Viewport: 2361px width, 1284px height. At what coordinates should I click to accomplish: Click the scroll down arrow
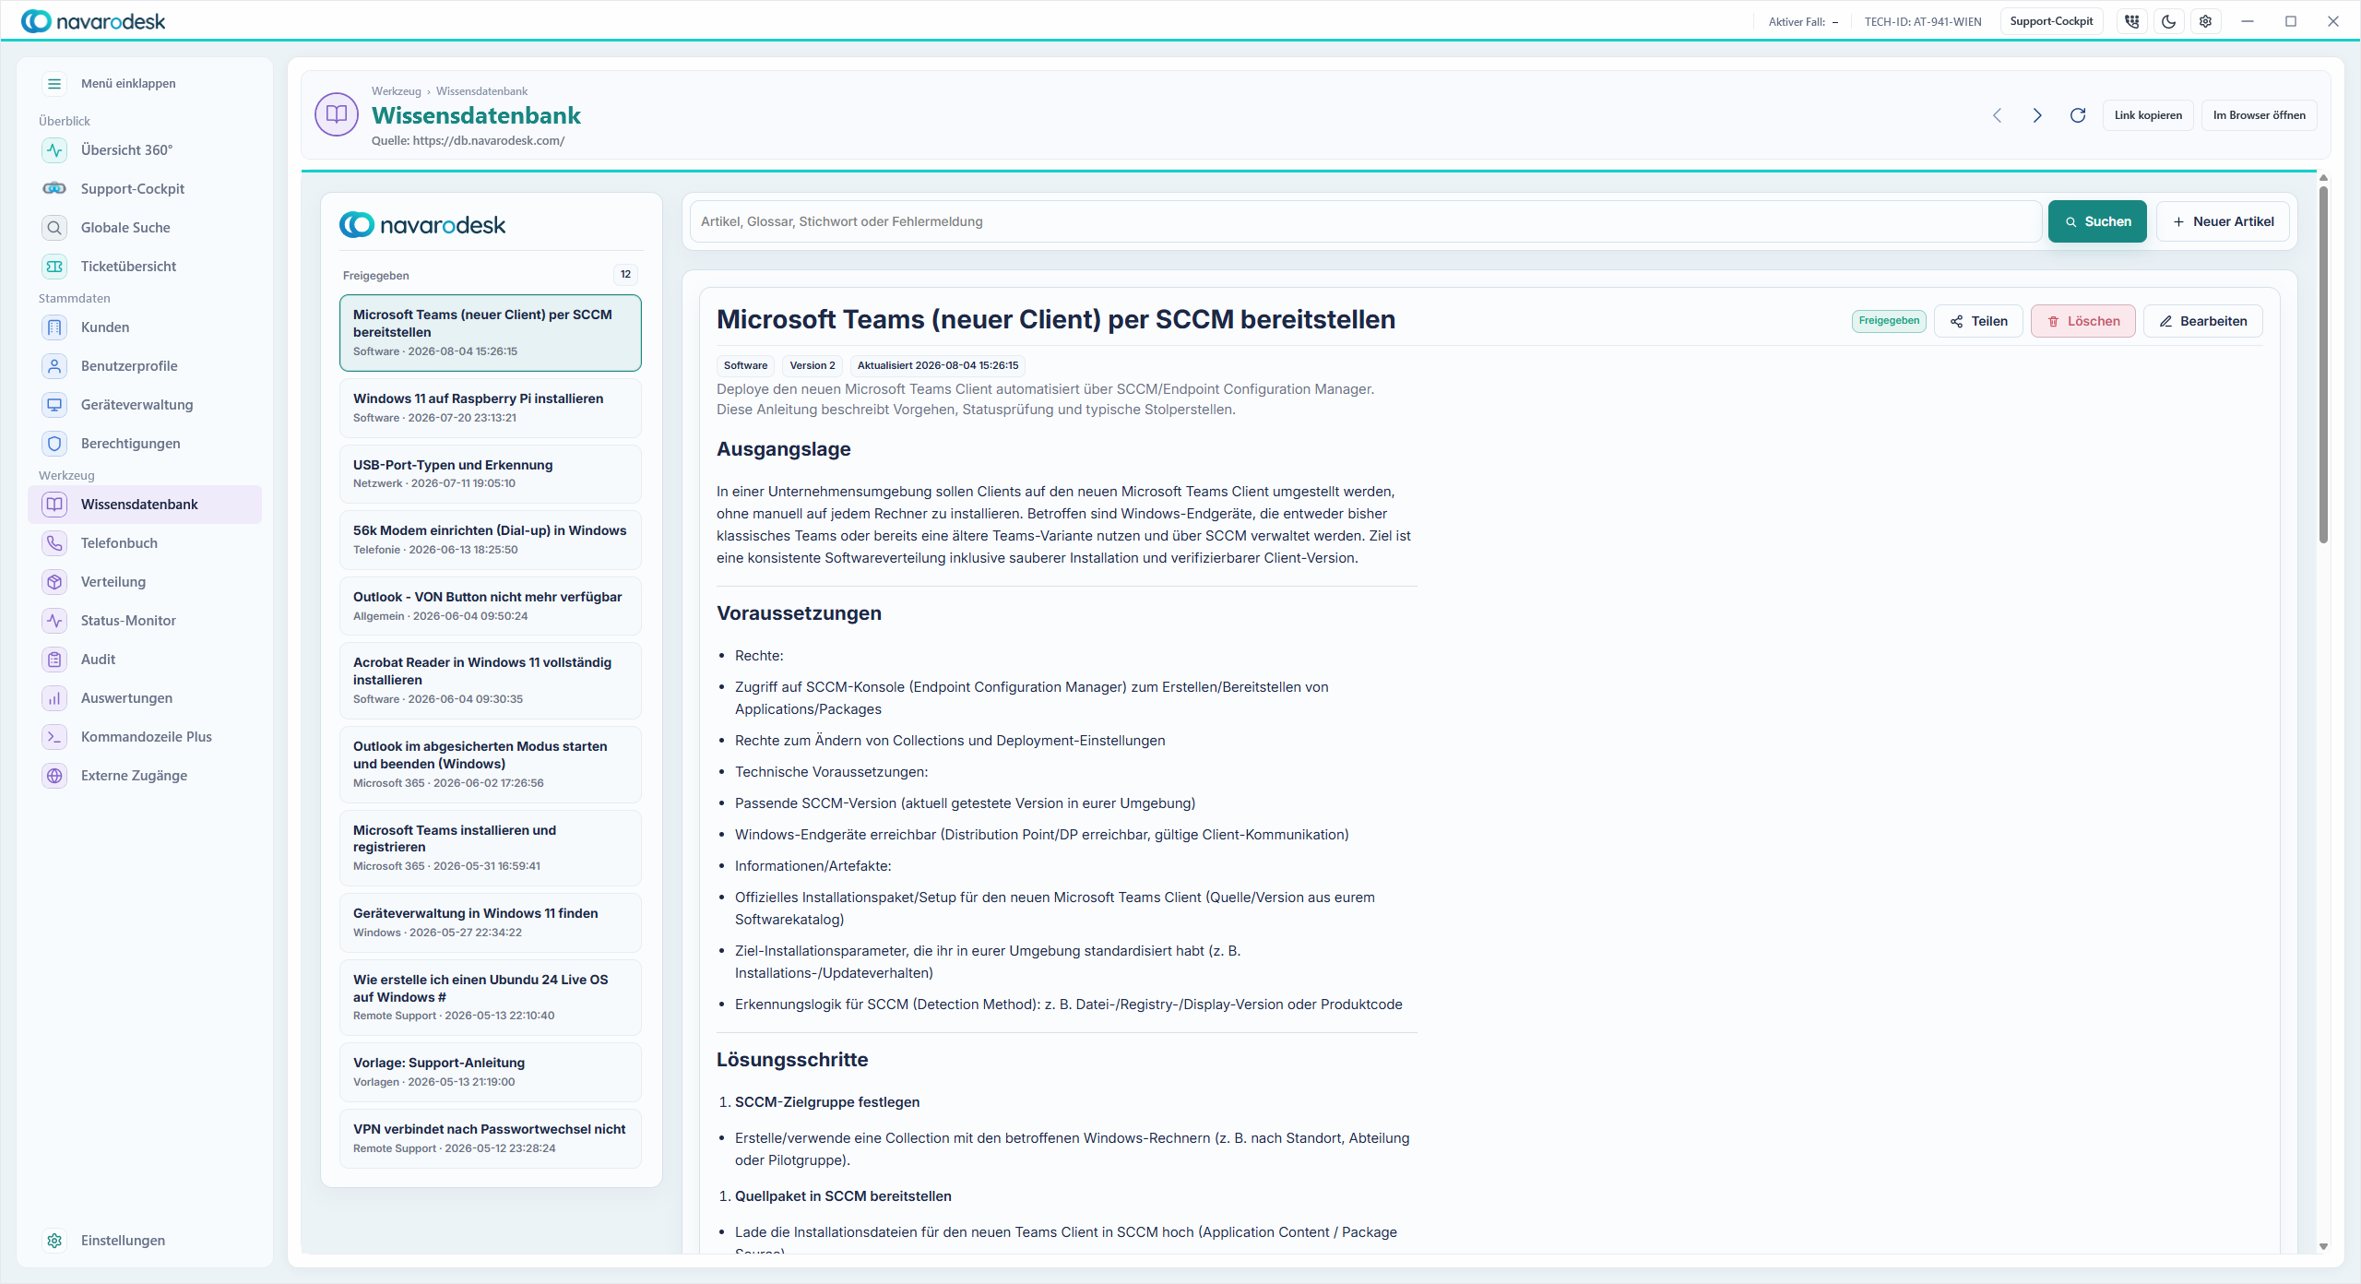tap(2323, 1246)
